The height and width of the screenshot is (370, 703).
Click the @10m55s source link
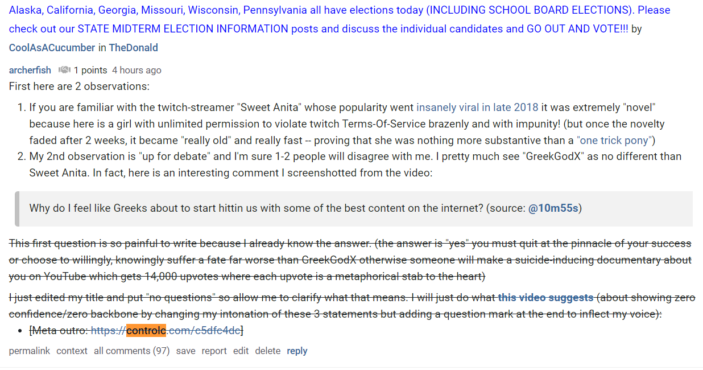[x=553, y=208]
